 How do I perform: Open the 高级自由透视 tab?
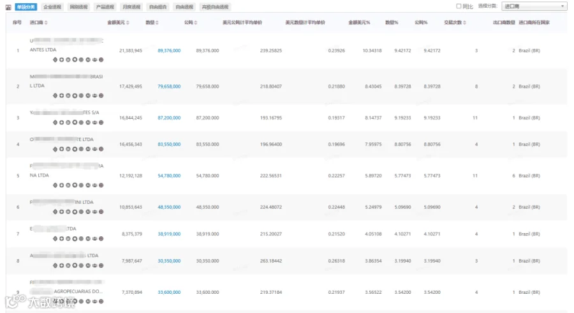[x=216, y=7]
